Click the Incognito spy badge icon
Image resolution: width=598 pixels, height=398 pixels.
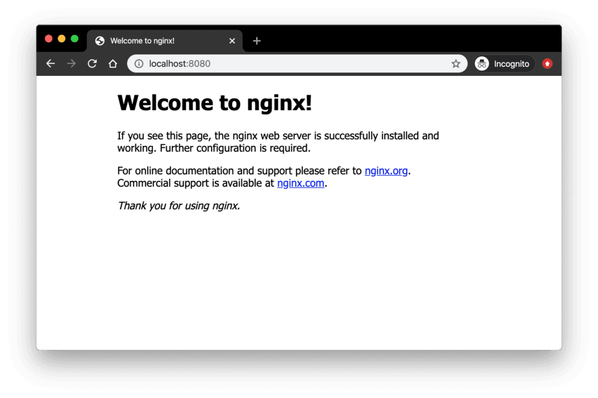pyautogui.click(x=481, y=63)
